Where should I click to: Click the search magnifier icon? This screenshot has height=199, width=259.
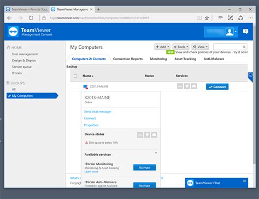(244, 47)
